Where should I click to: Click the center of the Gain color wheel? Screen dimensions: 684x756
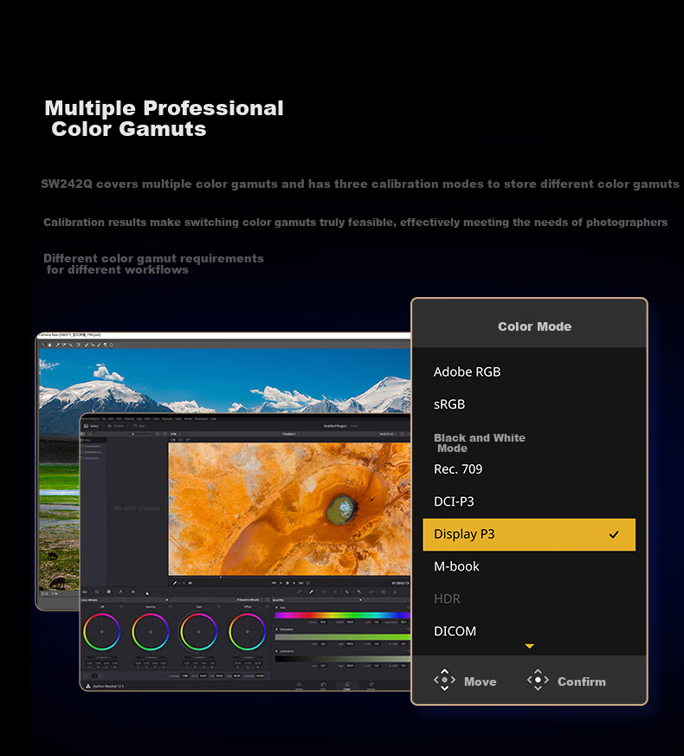199,631
